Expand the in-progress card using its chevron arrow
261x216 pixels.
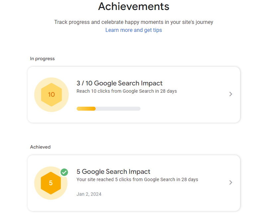(x=231, y=94)
